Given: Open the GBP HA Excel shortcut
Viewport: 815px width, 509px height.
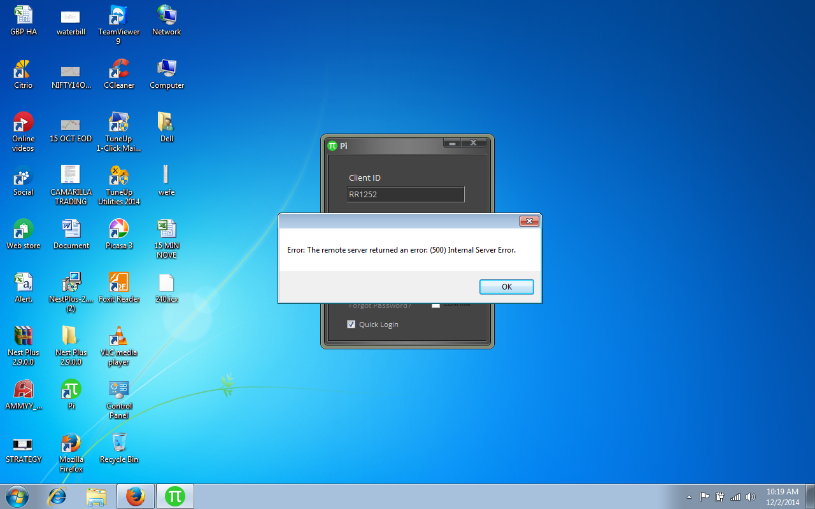Looking at the screenshot, I should [24, 21].
